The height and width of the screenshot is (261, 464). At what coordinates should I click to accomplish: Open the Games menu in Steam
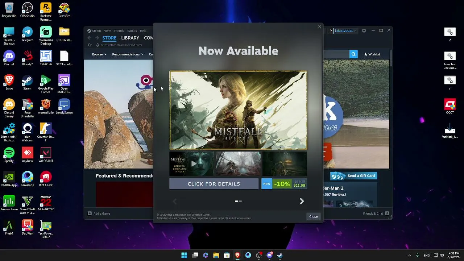(132, 31)
